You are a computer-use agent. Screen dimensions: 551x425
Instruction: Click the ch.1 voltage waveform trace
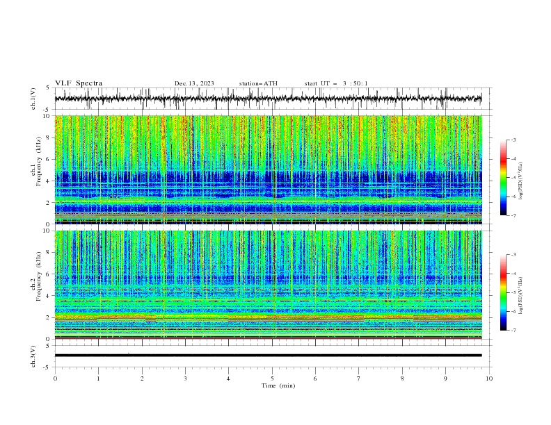tap(268, 99)
